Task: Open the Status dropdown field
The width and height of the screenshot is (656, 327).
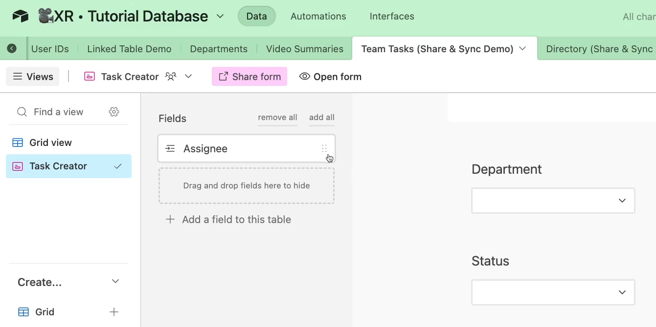Action: (x=553, y=292)
